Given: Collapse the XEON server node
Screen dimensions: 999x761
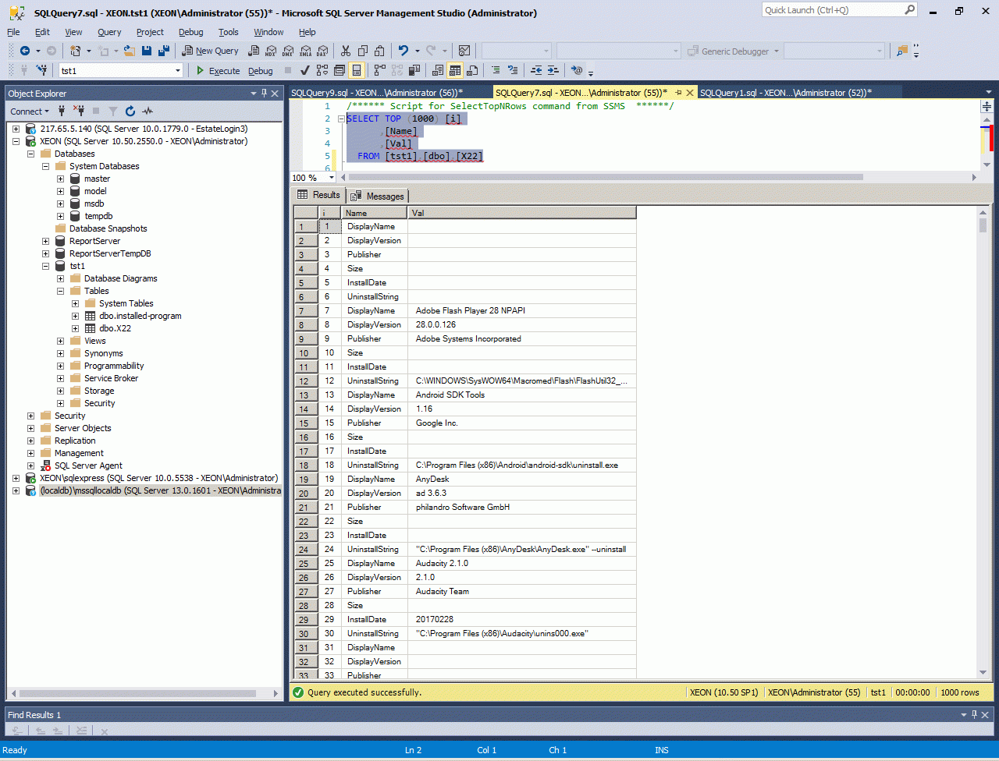Looking at the screenshot, I should coord(16,141).
